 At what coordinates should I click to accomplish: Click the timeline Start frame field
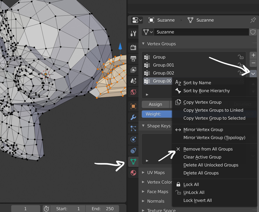click(68, 209)
